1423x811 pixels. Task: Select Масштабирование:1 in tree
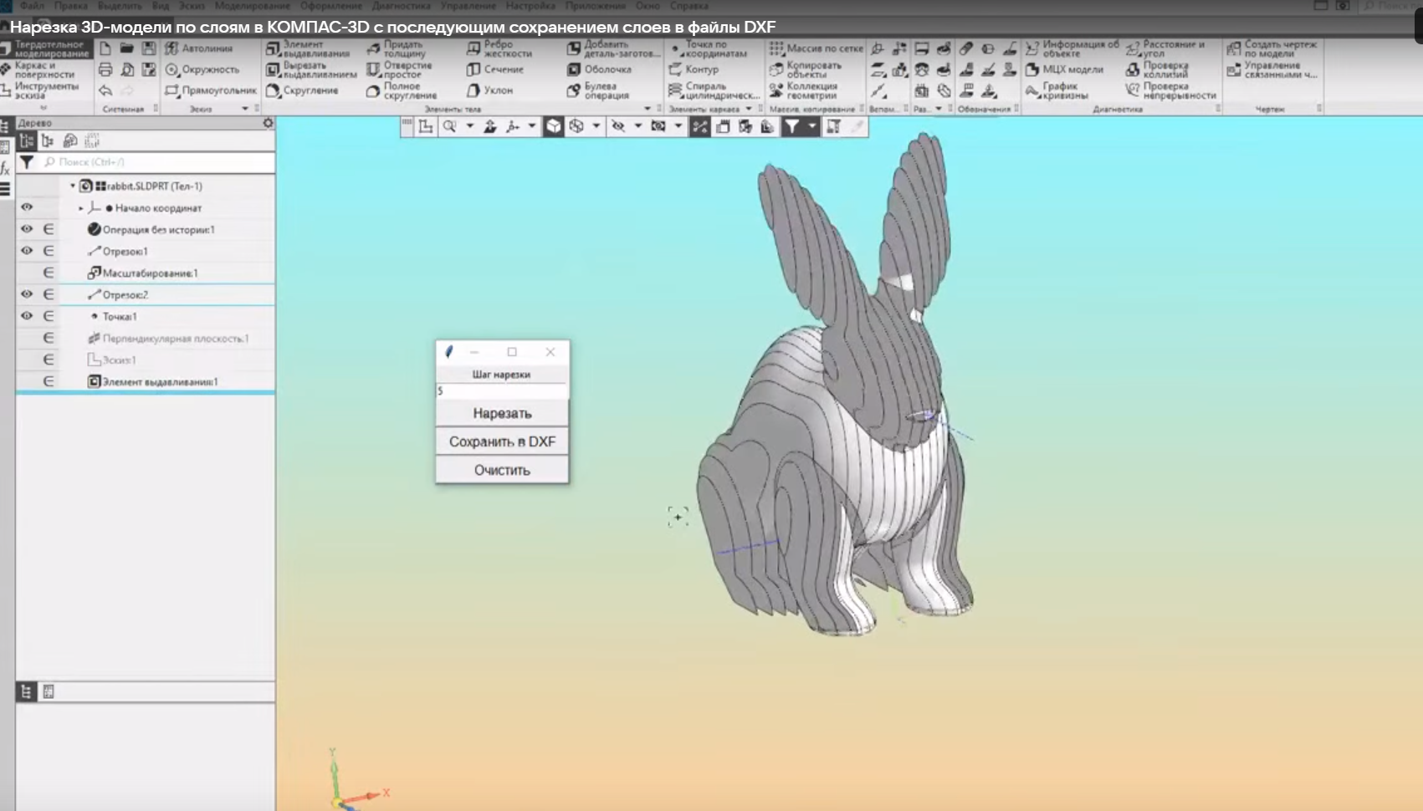[142, 273]
